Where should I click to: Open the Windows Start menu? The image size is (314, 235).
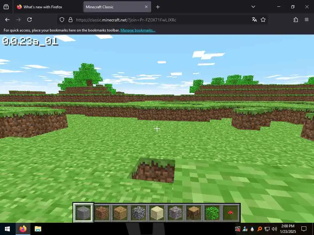7,229
